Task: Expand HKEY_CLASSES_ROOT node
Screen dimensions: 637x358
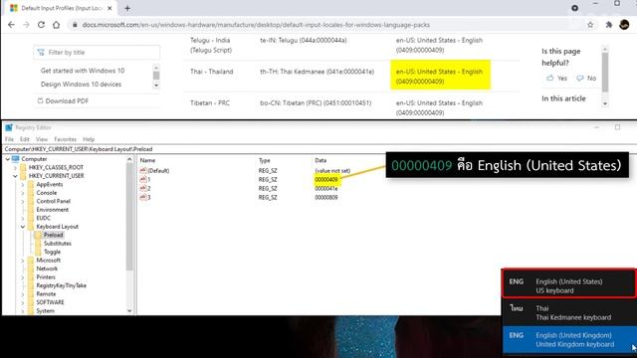Action: (x=16, y=168)
